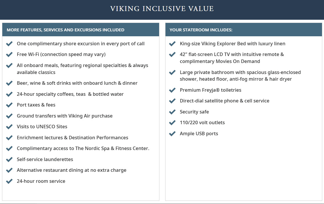
Task: Click Enrichment lectures & Destination Performances text
Action: [x=72, y=138]
